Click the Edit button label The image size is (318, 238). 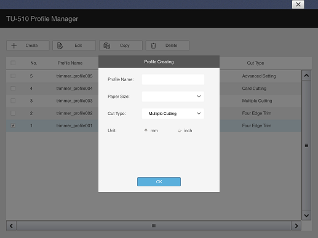(78, 46)
